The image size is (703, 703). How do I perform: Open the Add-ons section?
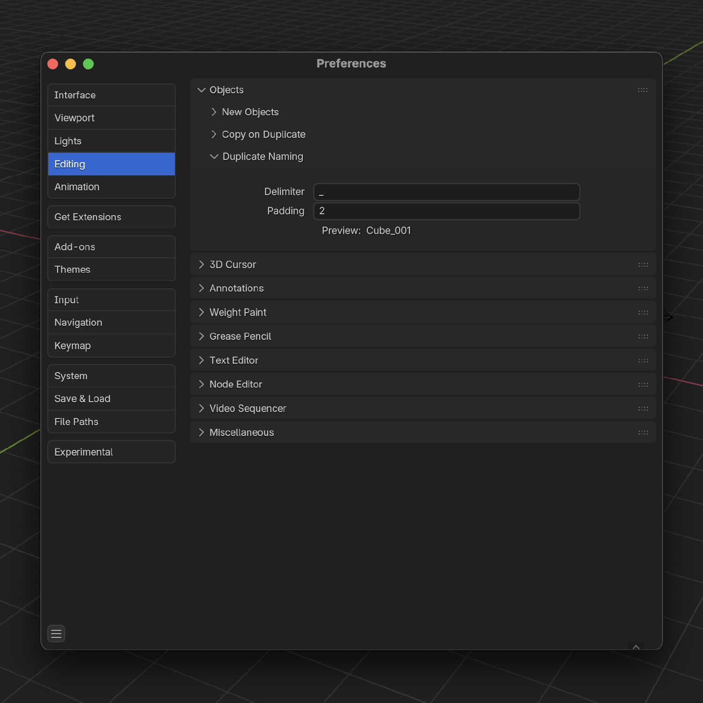click(x=112, y=247)
